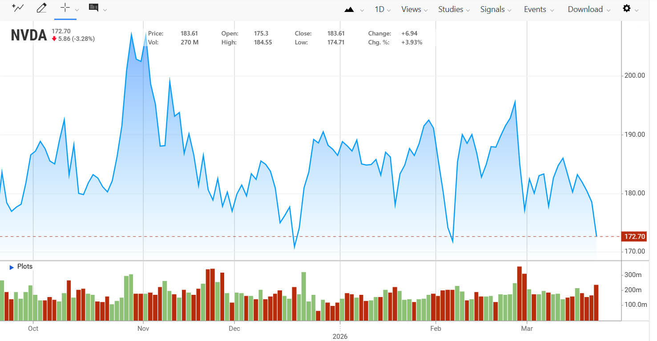Click the Plots panel label

(25, 267)
